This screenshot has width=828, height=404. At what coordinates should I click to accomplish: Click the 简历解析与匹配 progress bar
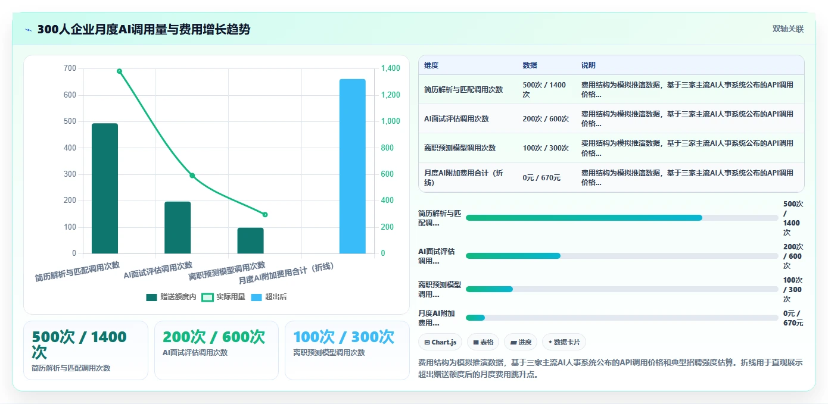[622, 218]
